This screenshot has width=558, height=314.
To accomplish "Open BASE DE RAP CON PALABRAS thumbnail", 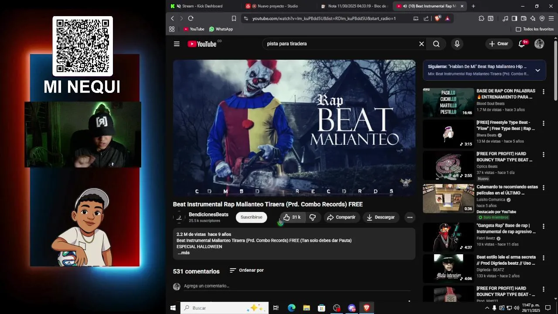I will pos(448,102).
